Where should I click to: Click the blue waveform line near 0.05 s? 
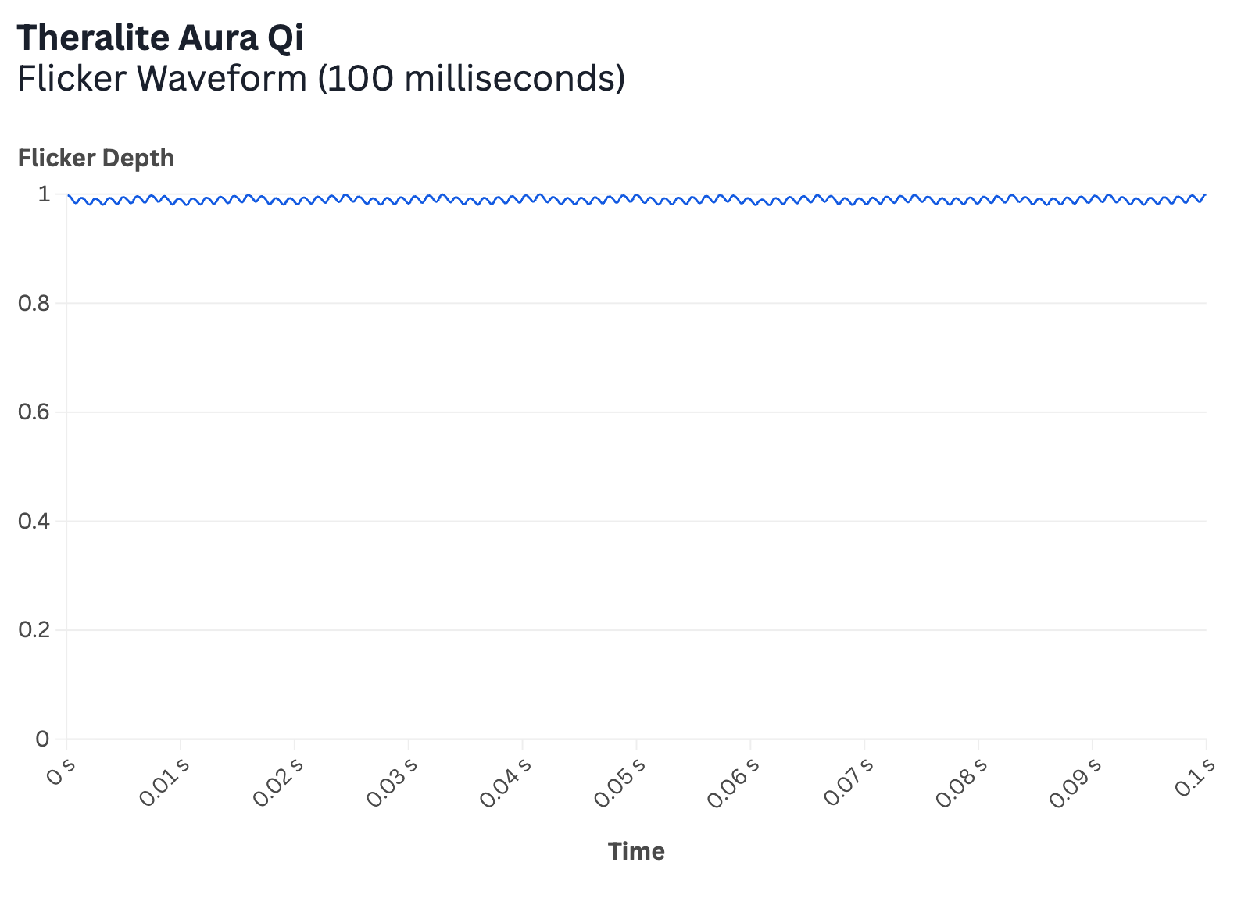click(x=637, y=196)
